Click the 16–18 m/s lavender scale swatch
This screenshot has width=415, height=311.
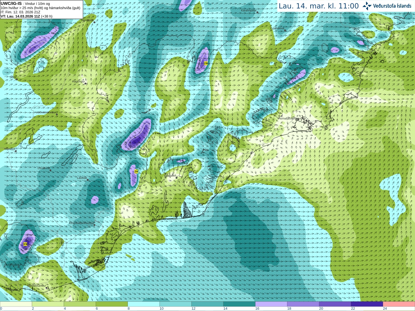(x=271, y=304)
